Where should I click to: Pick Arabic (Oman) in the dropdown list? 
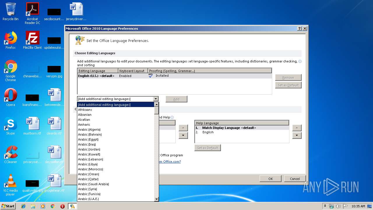coord(116,174)
